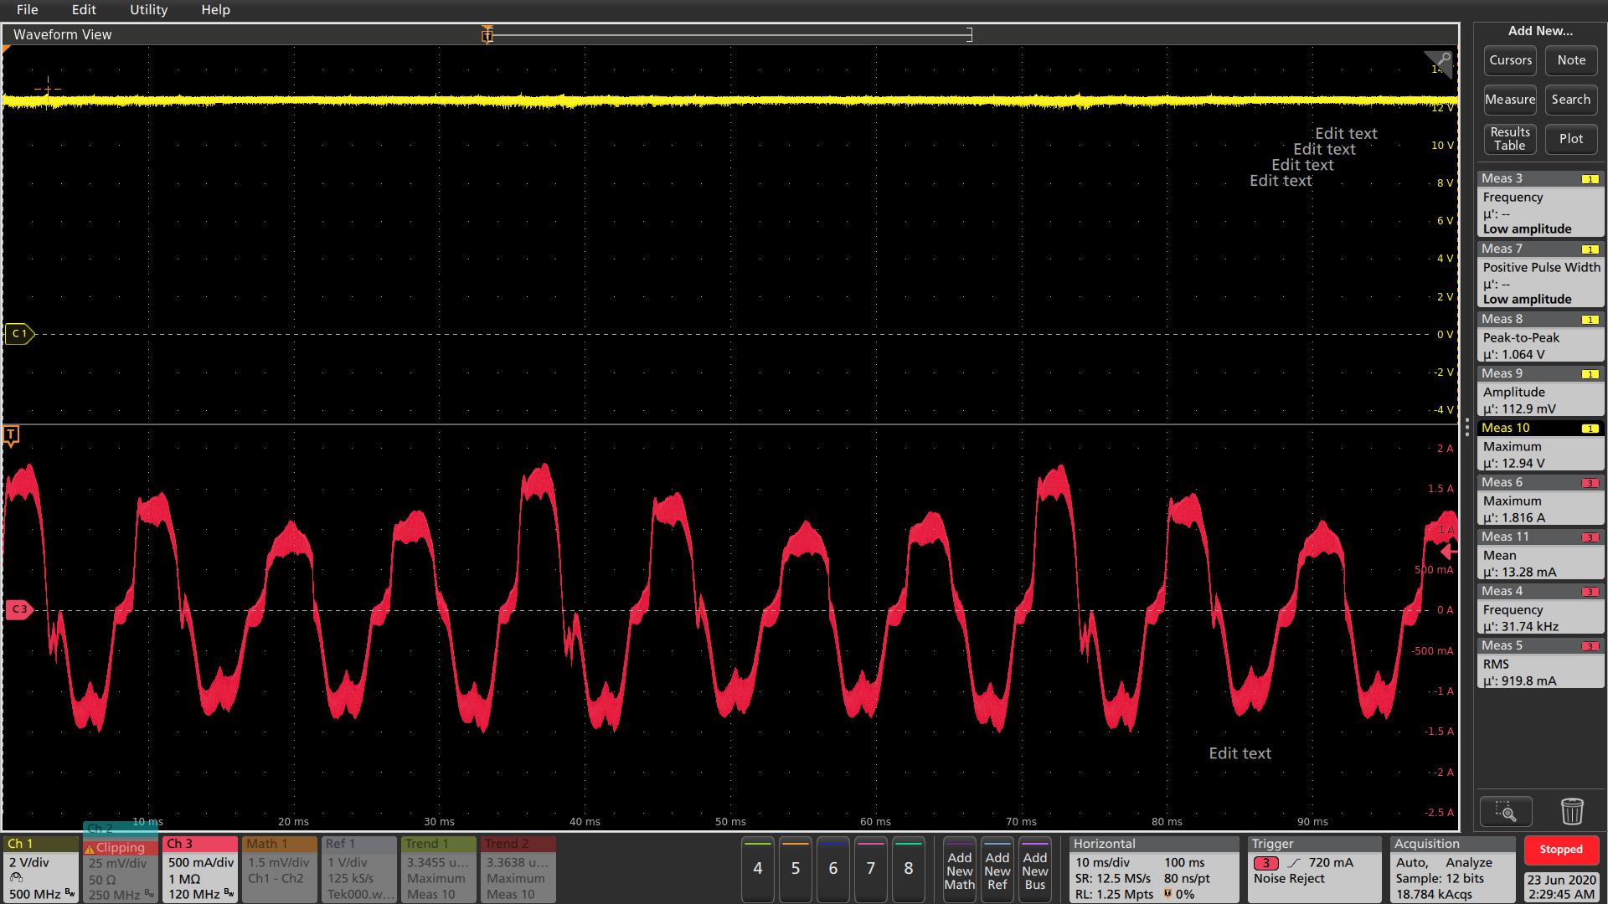Open the Horizontal settings badge
This screenshot has width=1608, height=904.
pyautogui.click(x=1154, y=869)
